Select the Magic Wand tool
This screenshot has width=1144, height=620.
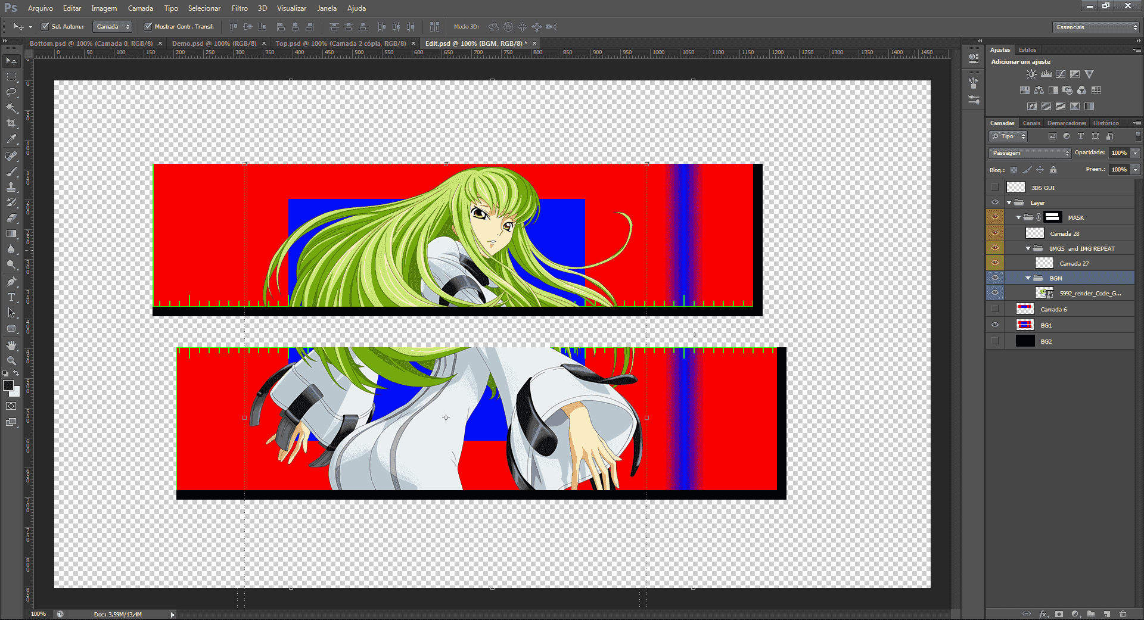click(x=11, y=108)
